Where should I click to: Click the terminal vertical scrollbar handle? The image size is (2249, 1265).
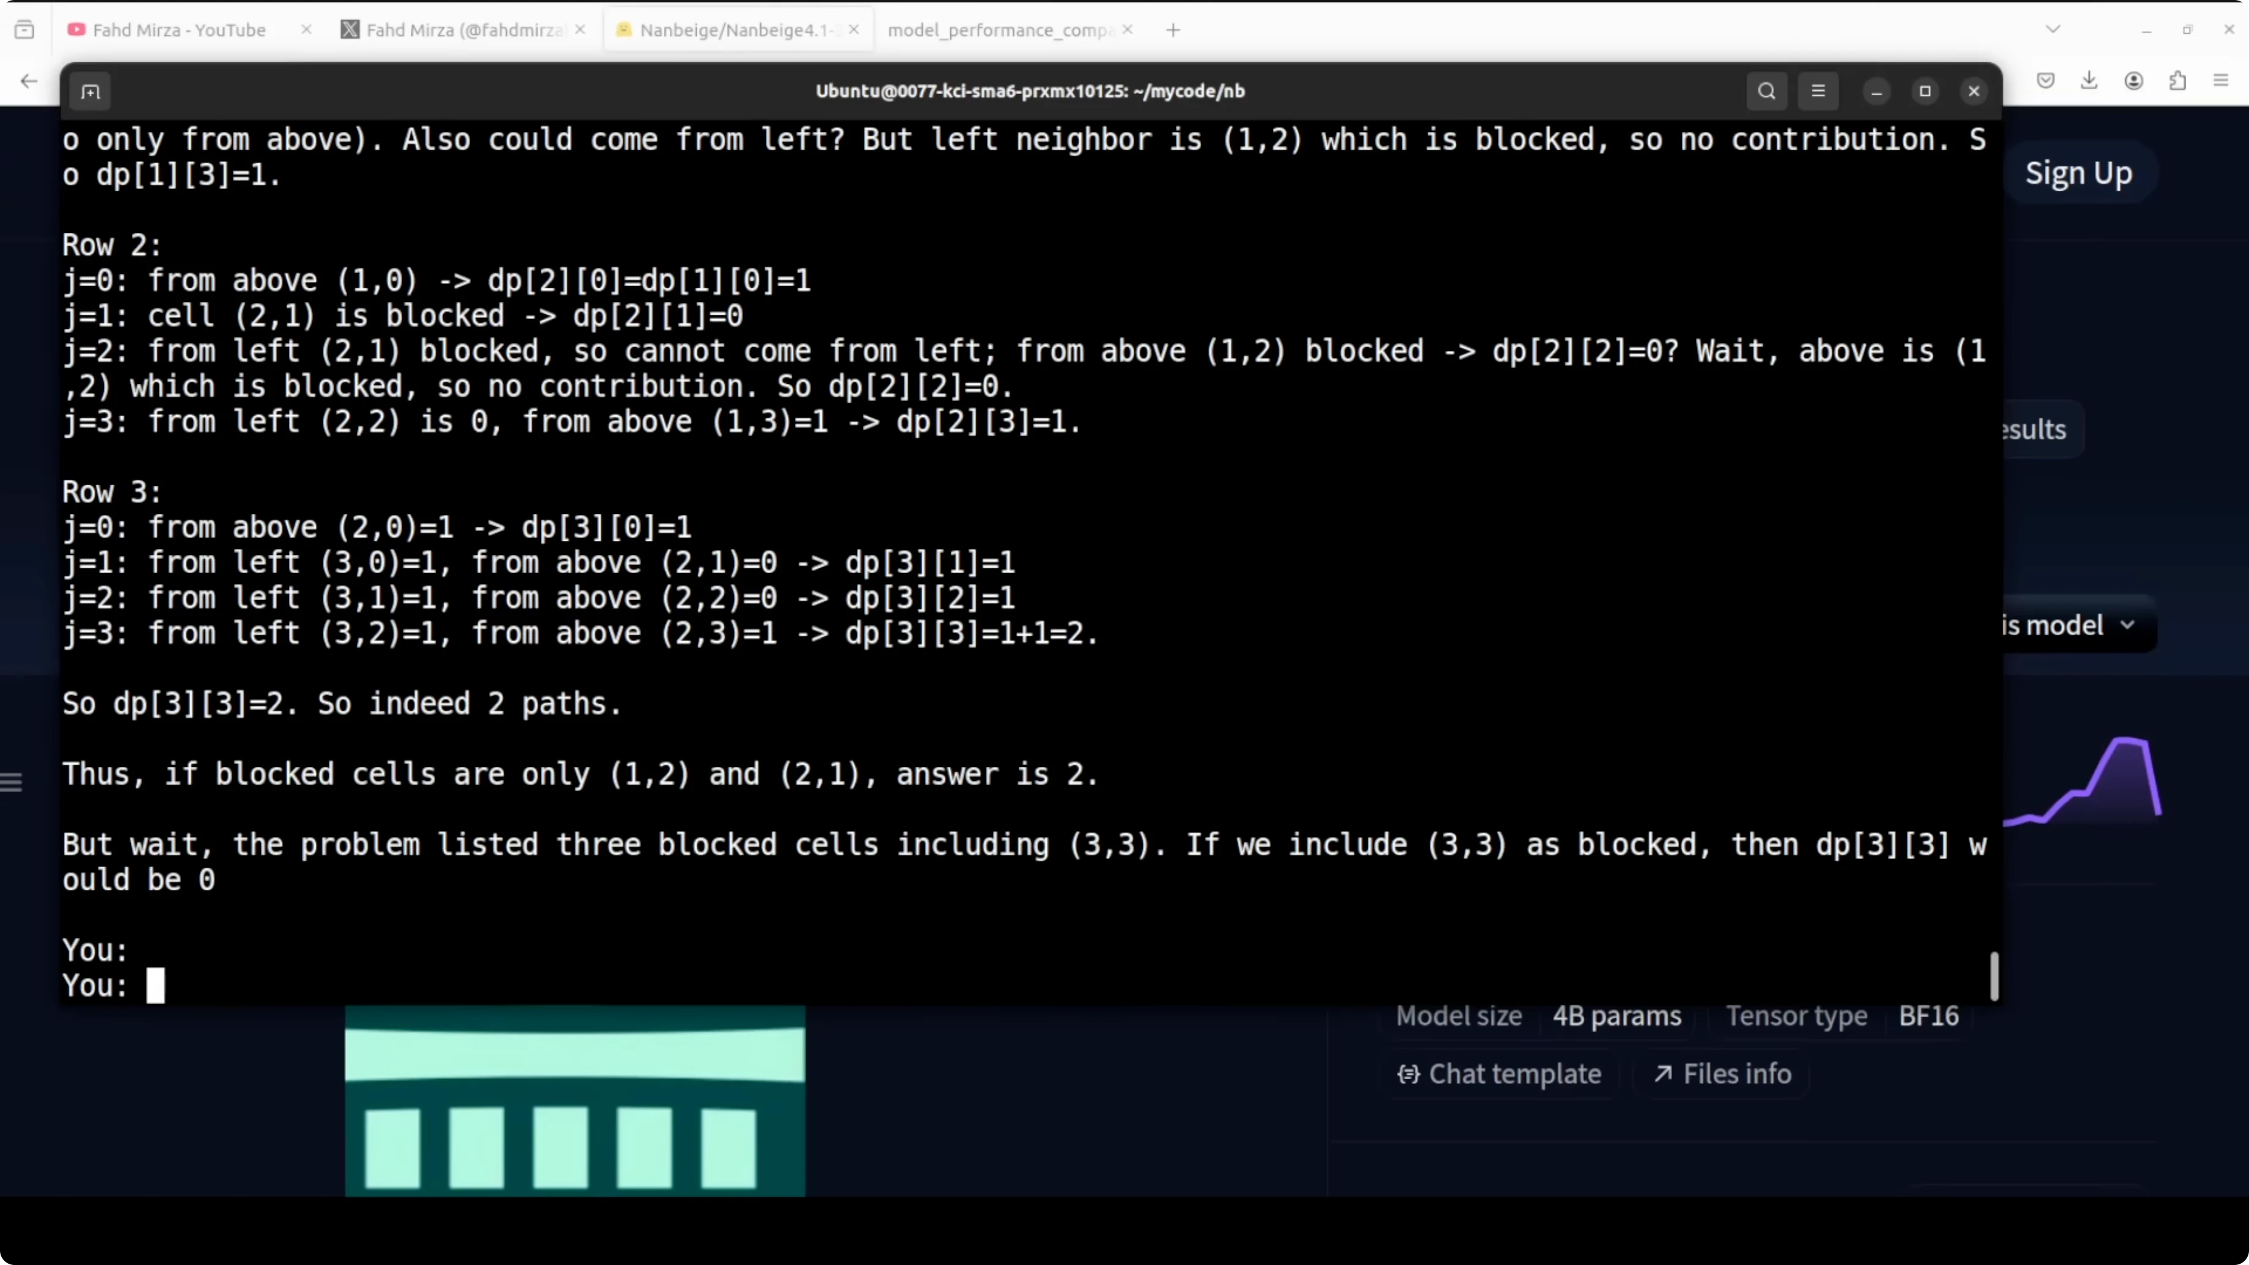tap(1994, 976)
